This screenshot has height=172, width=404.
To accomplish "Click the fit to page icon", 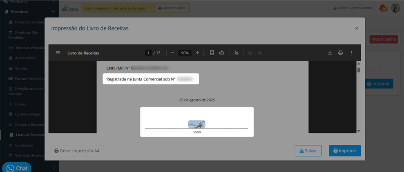I will (x=212, y=53).
